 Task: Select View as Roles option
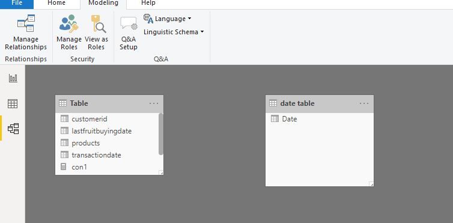pos(96,32)
